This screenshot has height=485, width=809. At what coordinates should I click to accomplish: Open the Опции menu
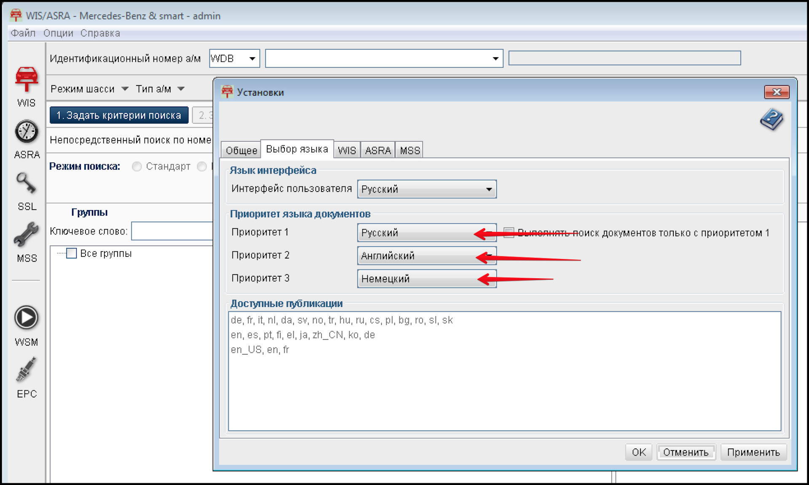(x=58, y=33)
